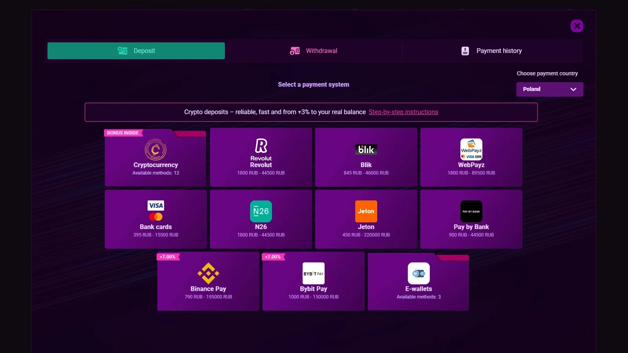Screen dimensions: 628x353
Task: Click the Payment history receipt icon
Action: pos(465,51)
